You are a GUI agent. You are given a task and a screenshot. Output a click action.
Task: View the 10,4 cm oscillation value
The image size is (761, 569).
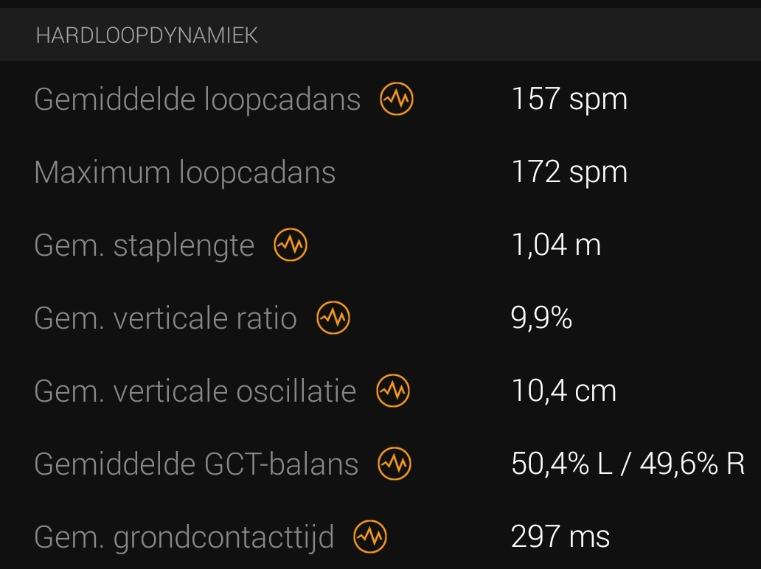(564, 391)
